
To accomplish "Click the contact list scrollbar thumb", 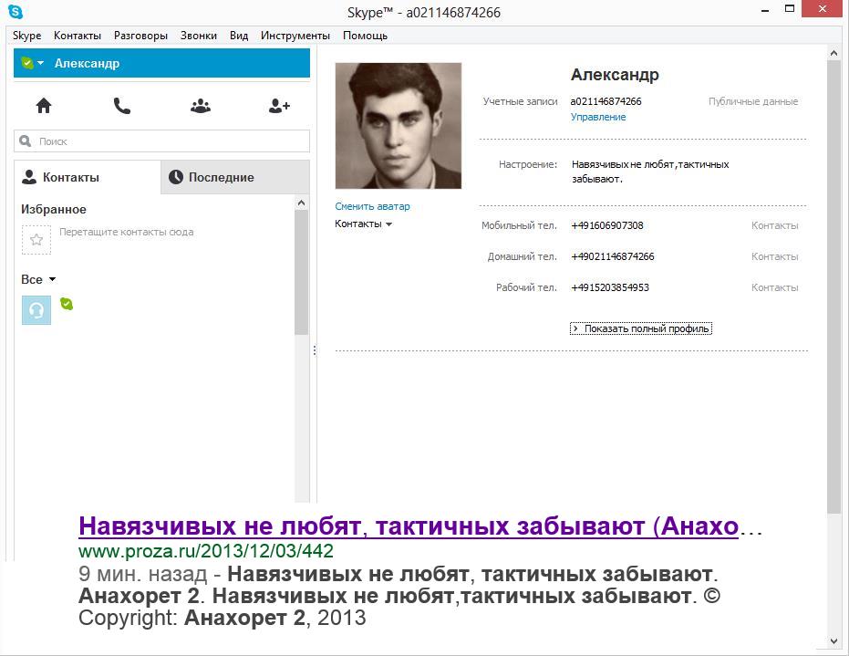I will tap(302, 273).
